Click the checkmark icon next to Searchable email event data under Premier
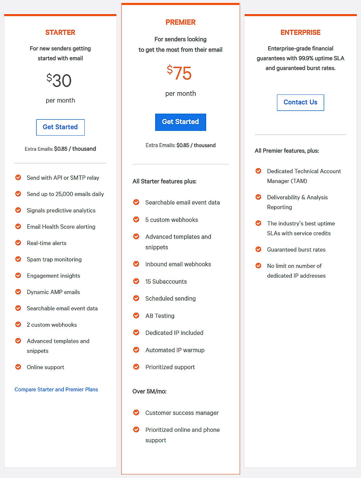 [136, 202]
